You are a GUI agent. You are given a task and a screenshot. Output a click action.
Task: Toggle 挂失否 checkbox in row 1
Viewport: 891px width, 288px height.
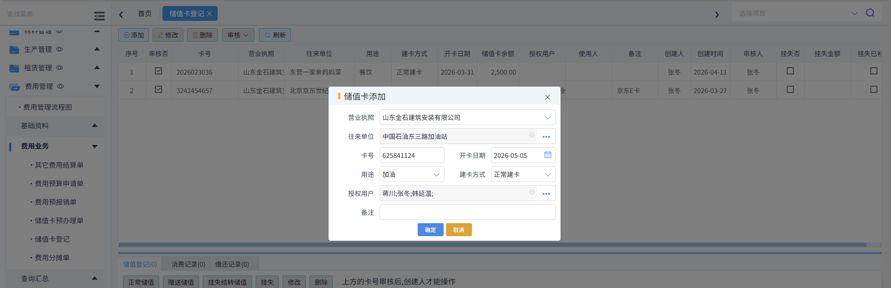[x=790, y=71]
